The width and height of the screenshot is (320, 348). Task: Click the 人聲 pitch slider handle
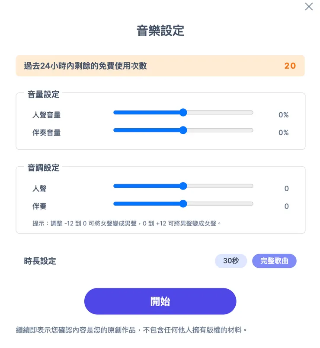[x=183, y=186]
